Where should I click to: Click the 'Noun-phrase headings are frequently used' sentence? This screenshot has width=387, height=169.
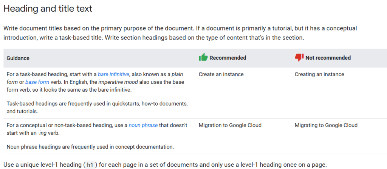coord(90,147)
